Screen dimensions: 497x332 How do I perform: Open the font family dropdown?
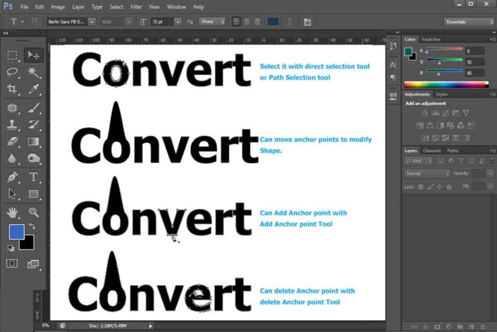click(x=92, y=21)
